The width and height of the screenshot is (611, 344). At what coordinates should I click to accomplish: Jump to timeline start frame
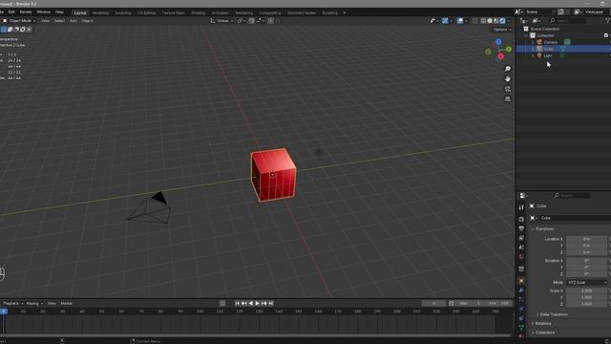[237, 303]
